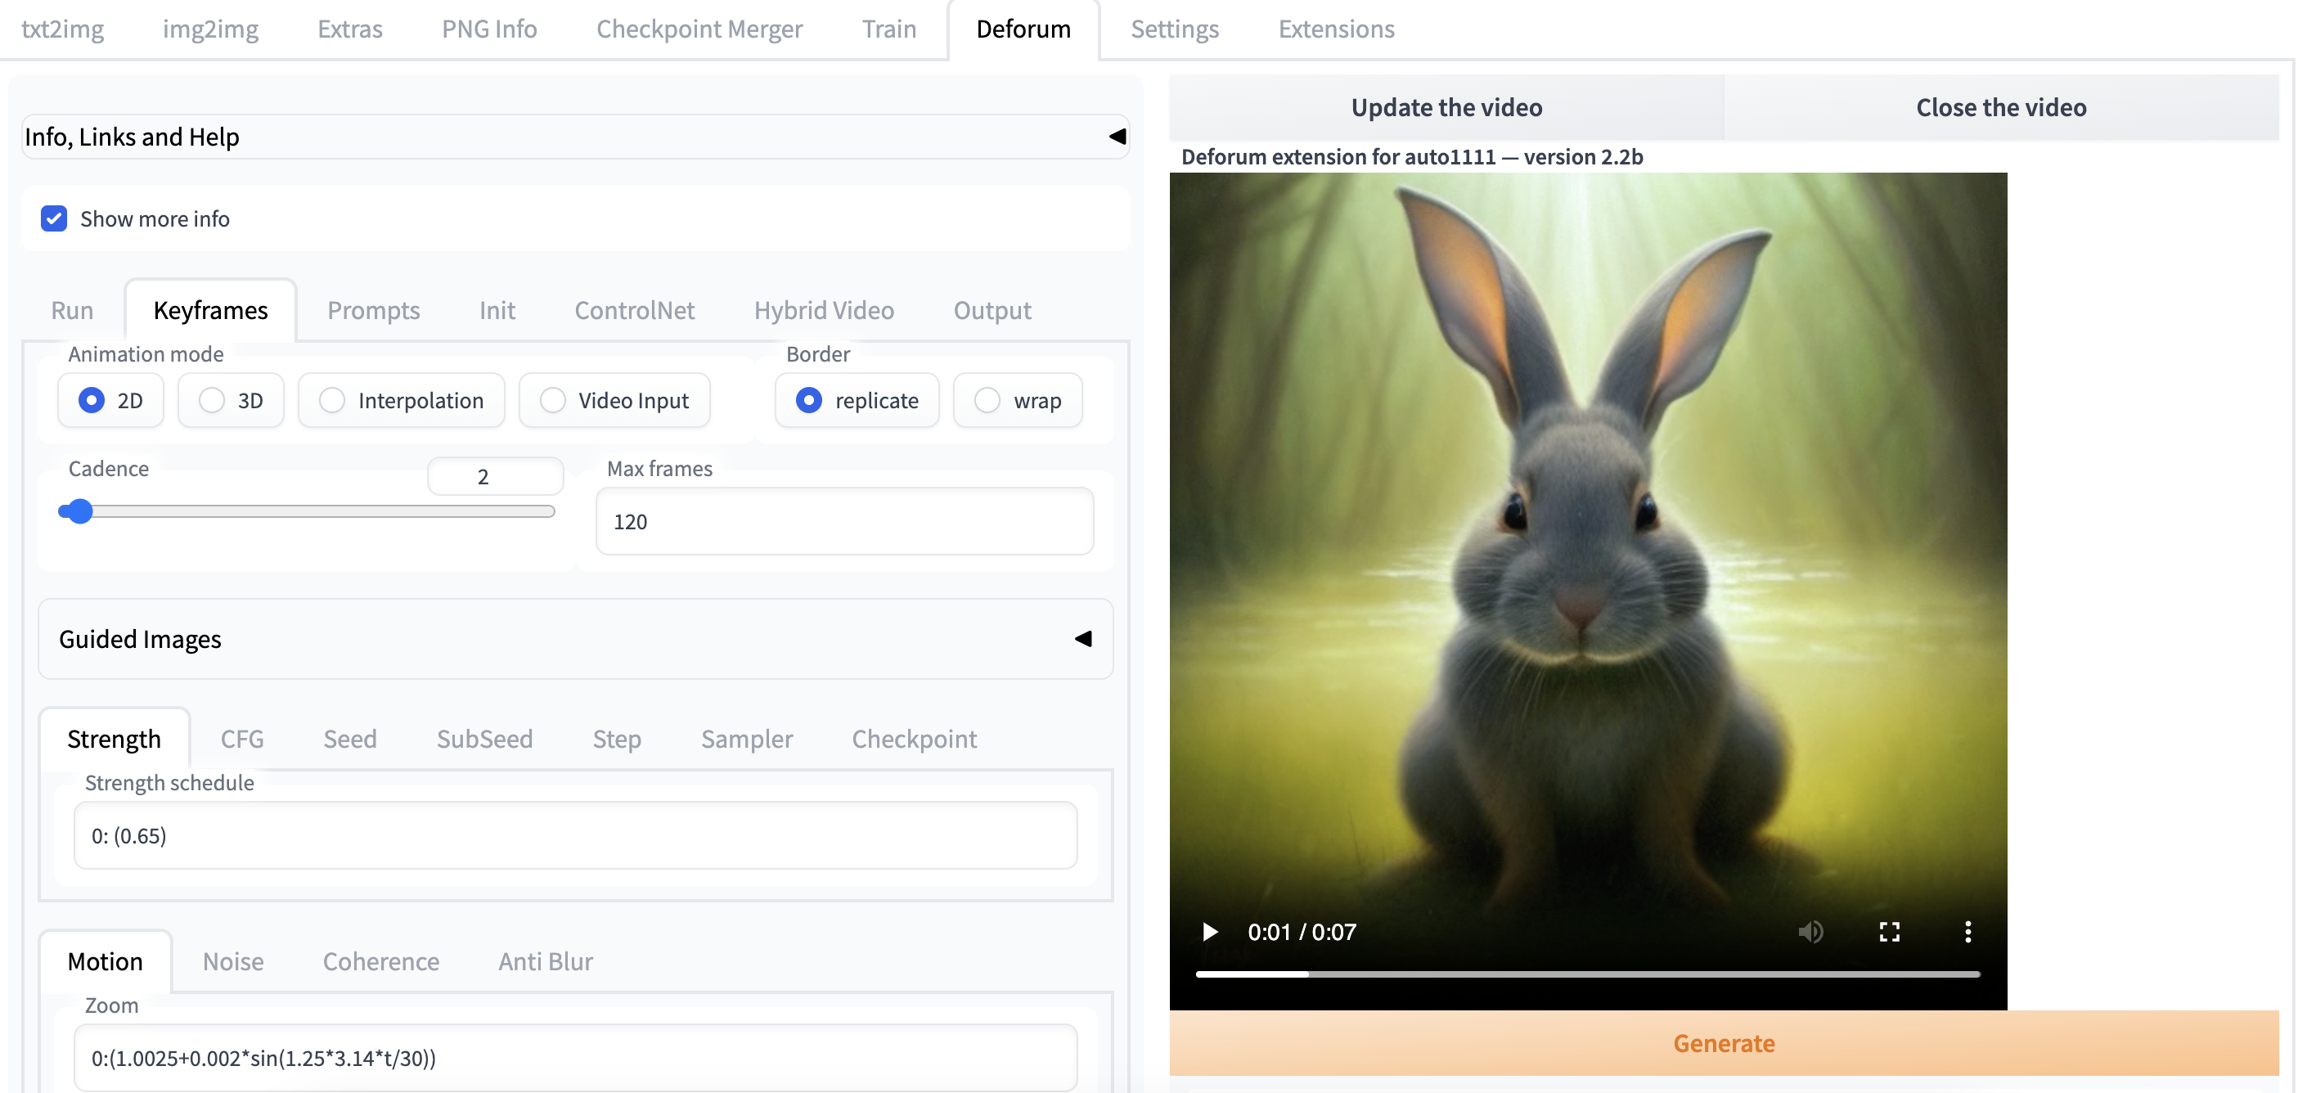The image size is (2307, 1093).
Task: Switch to the Noise tab
Action: [233, 961]
